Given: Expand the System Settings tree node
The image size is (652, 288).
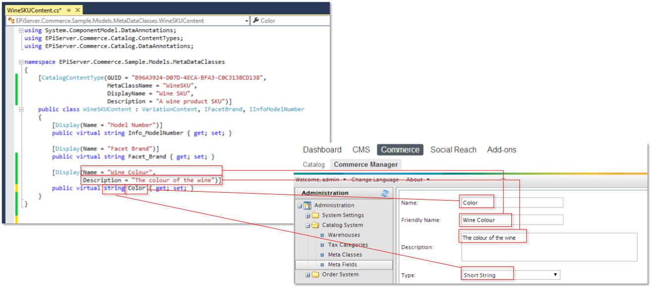Looking at the screenshot, I should 308,215.
